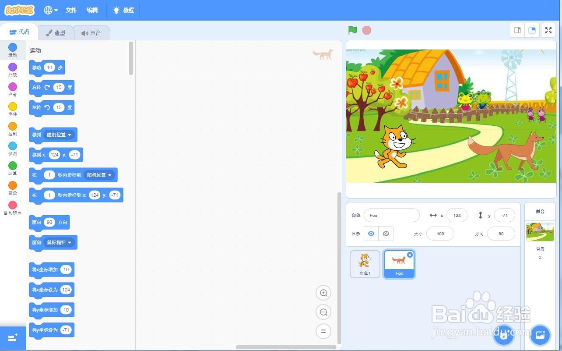The image size is (562, 351).
Task: Click the green flag to run
Action: click(x=353, y=30)
